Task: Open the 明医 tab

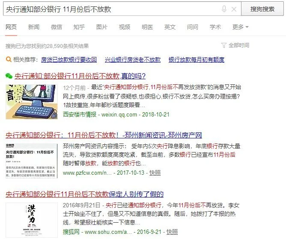Action: (x=147, y=27)
